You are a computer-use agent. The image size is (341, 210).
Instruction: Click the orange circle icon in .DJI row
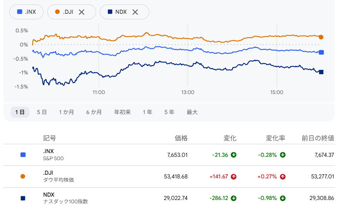pyautogui.click(x=23, y=176)
